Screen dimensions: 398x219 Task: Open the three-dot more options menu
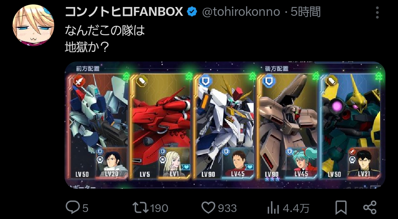[377, 13]
